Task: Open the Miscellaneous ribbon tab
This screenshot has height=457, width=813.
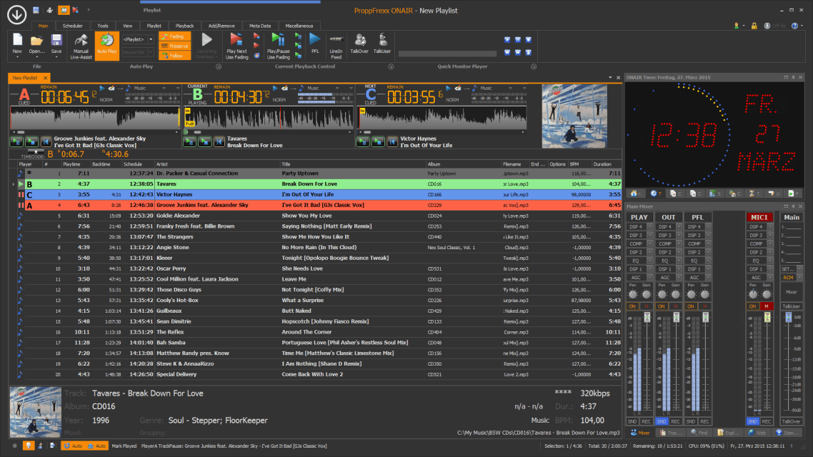Action: pyautogui.click(x=299, y=25)
